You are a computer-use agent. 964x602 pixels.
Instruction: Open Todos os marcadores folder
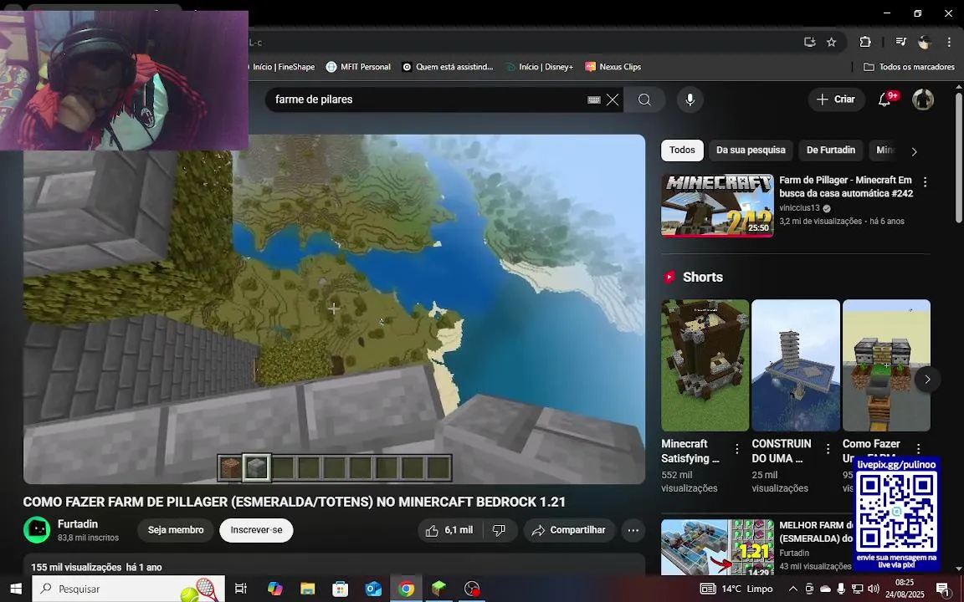tap(910, 66)
